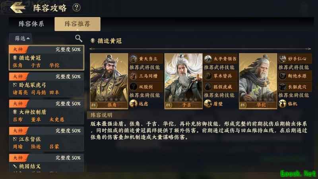Open the 三马同槽 recommended skill

(146, 76)
